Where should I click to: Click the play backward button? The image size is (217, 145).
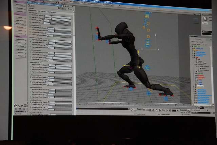(x=153, y=110)
